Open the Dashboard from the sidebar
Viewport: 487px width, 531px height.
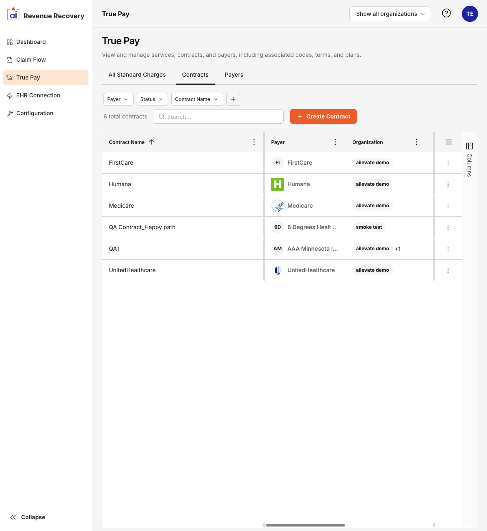[31, 42]
